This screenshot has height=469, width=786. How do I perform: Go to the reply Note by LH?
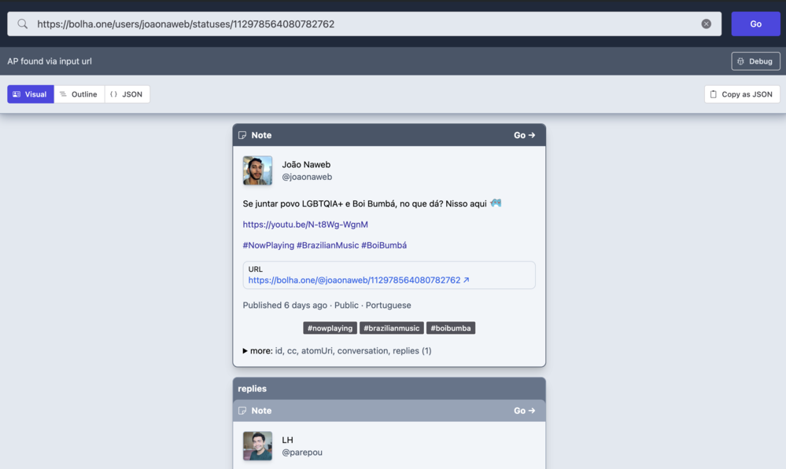point(524,411)
